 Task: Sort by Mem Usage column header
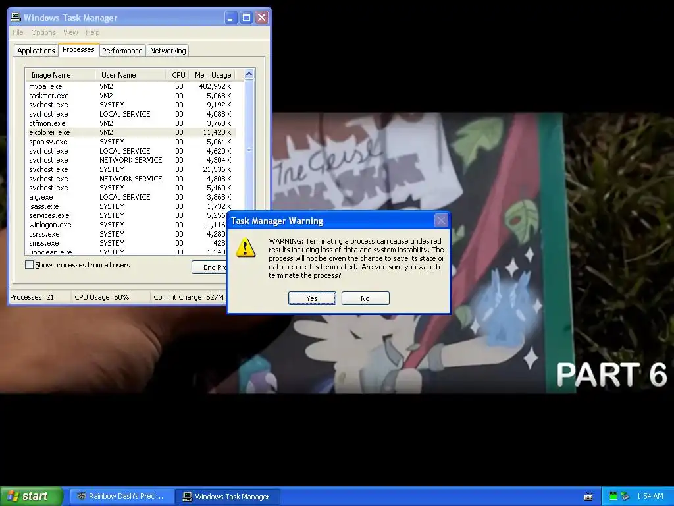coord(213,75)
